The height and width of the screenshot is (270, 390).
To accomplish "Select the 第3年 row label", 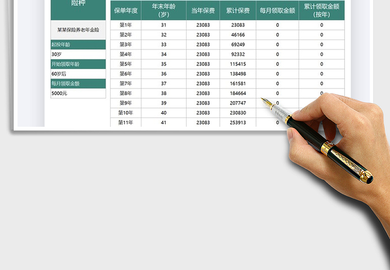I will (126, 44).
